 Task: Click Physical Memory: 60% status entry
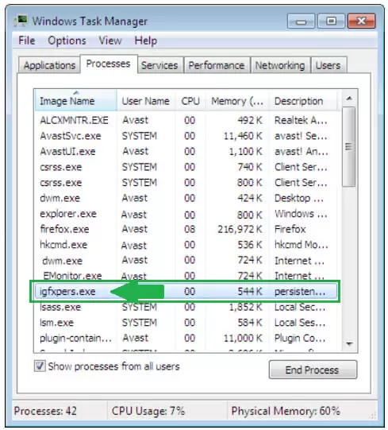pyautogui.click(x=286, y=411)
